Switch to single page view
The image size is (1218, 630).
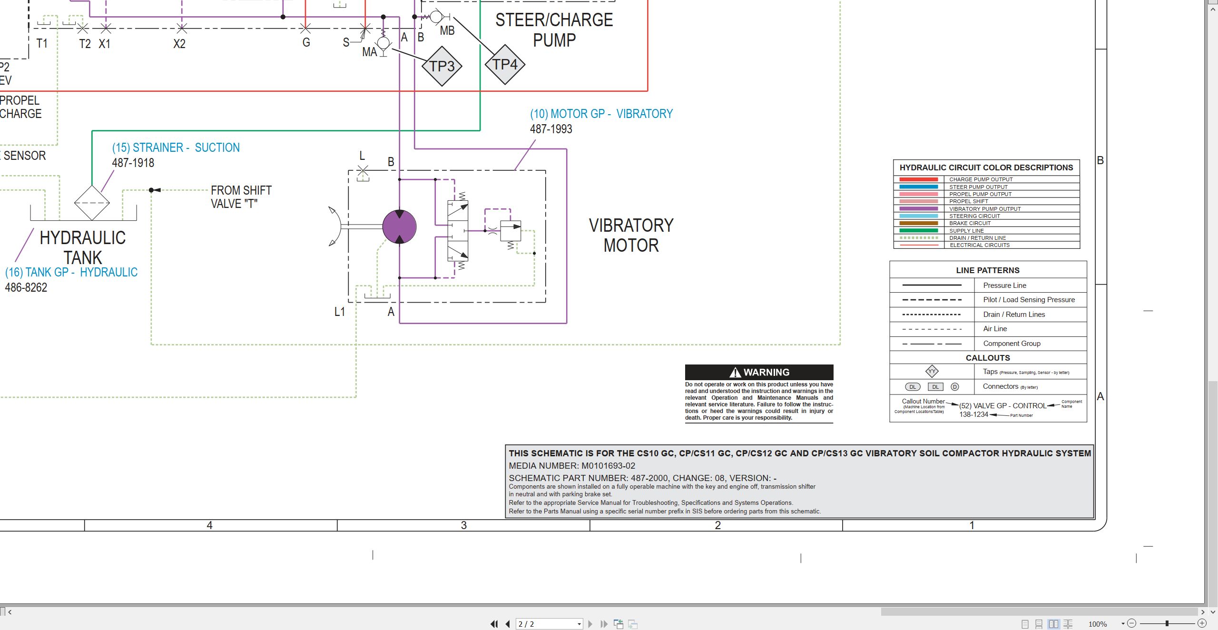click(1025, 624)
